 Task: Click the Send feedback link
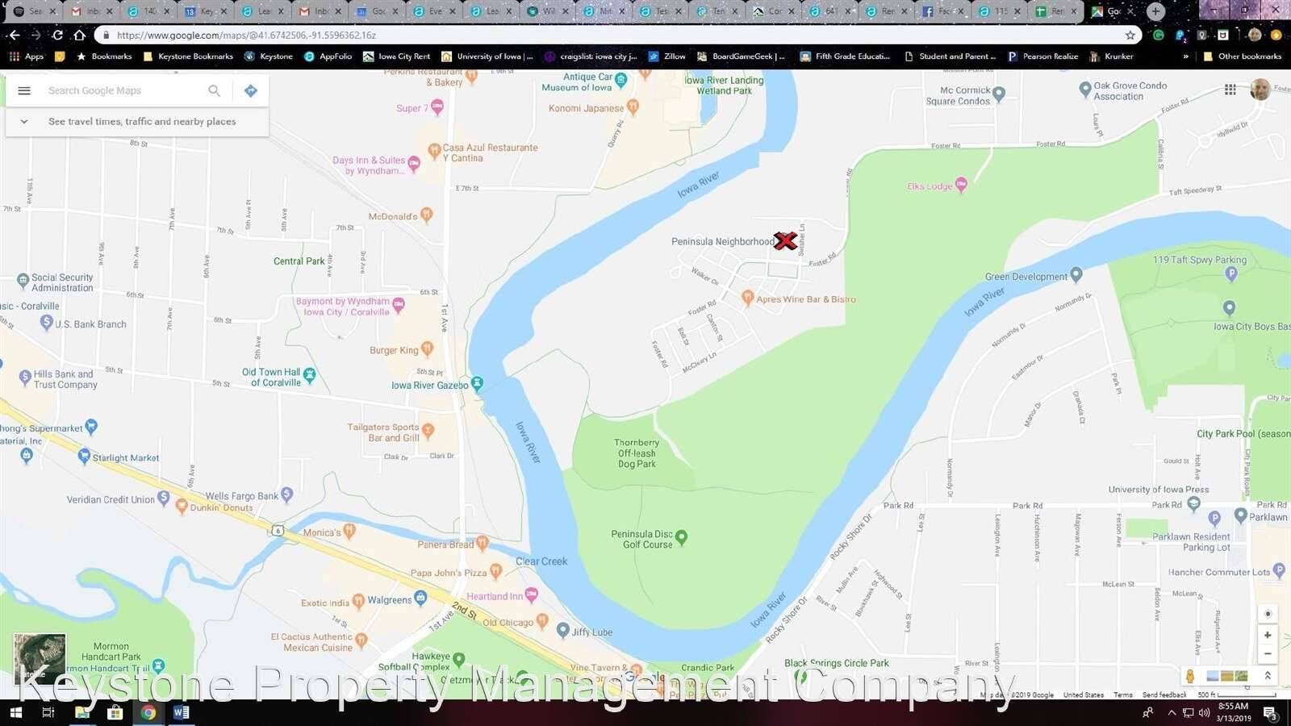pos(1164,695)
